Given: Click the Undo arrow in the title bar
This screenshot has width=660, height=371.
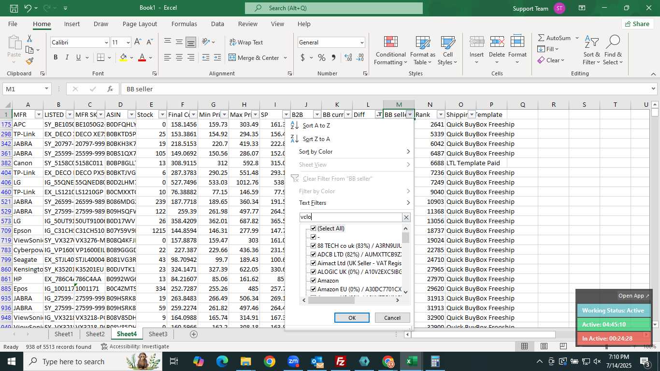Looking at the screenshot, I should [x=28, y=8].
